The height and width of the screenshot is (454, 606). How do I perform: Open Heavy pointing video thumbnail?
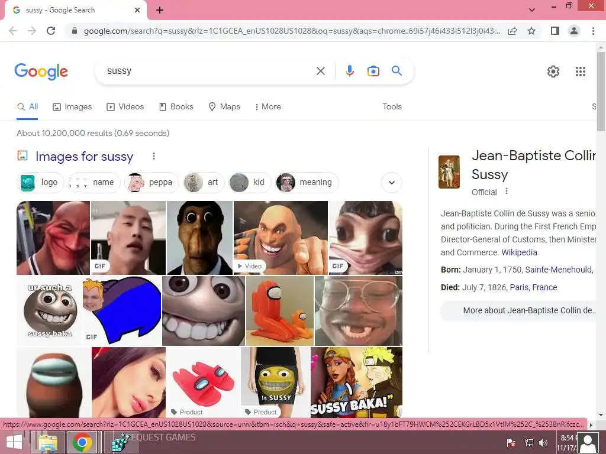[x=281, y=238]
